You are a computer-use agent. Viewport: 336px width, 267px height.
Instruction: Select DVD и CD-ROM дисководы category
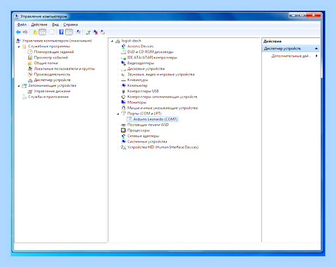click(x=150, y=52)
